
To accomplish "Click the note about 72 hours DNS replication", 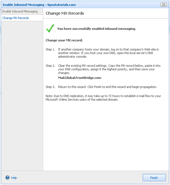I will (103, 98).
